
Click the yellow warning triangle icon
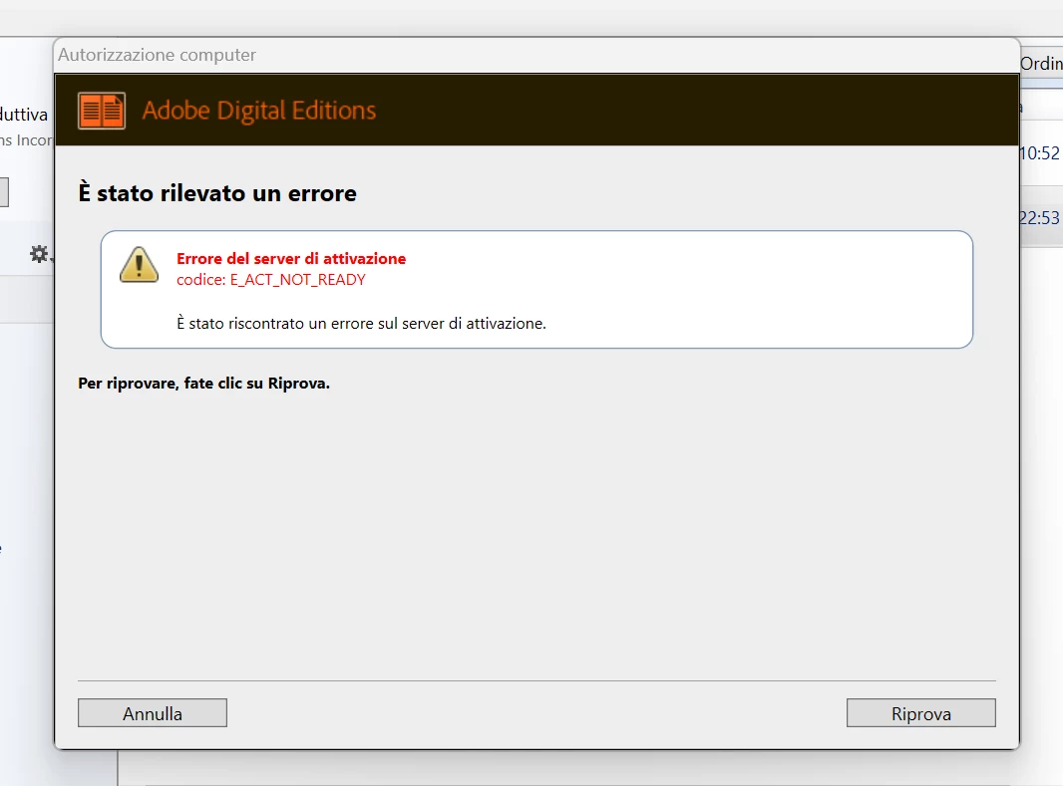139,265
